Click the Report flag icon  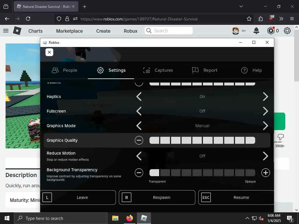click(195, 70)
